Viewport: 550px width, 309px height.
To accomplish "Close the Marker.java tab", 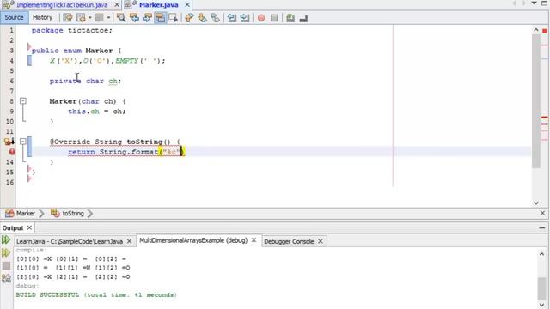I will coord(187,5).
